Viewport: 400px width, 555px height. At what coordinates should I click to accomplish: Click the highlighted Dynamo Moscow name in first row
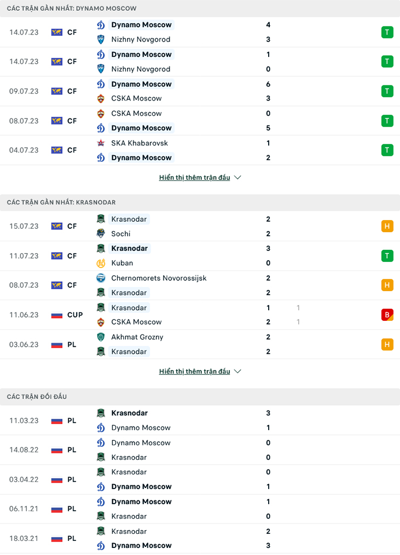click(142, 24)
